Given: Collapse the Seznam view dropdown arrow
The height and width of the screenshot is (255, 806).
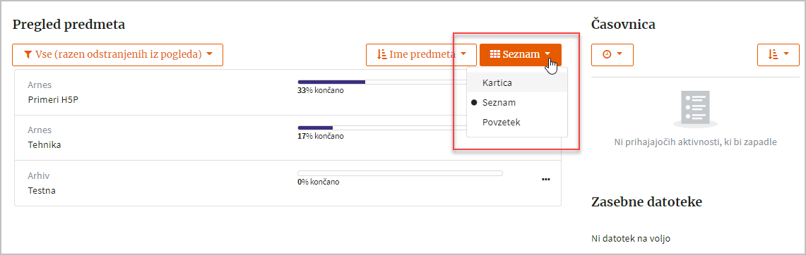Looking at the screenshot, I should pos(548,54).
